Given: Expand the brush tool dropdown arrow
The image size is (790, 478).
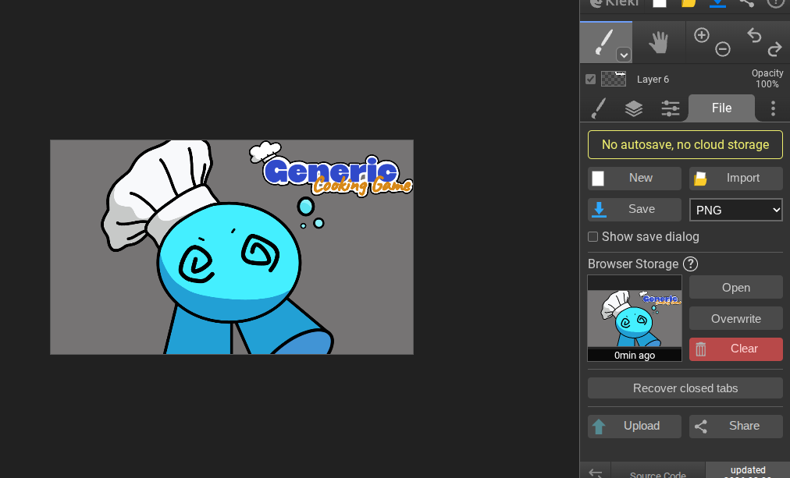Looking at the screenshot, I should [x=623, y=55].
